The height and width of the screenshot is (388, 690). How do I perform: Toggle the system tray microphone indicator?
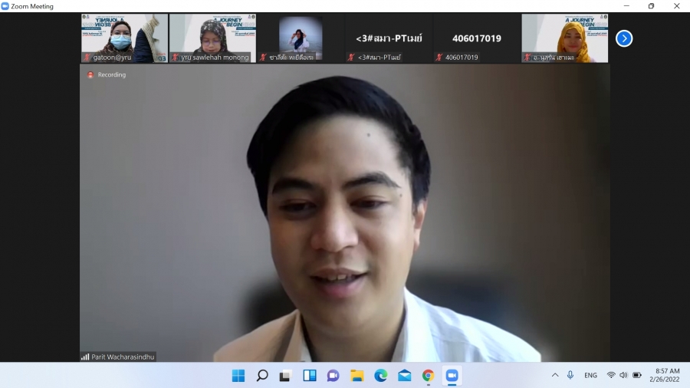pyautogui.click(x=570, y=375)
